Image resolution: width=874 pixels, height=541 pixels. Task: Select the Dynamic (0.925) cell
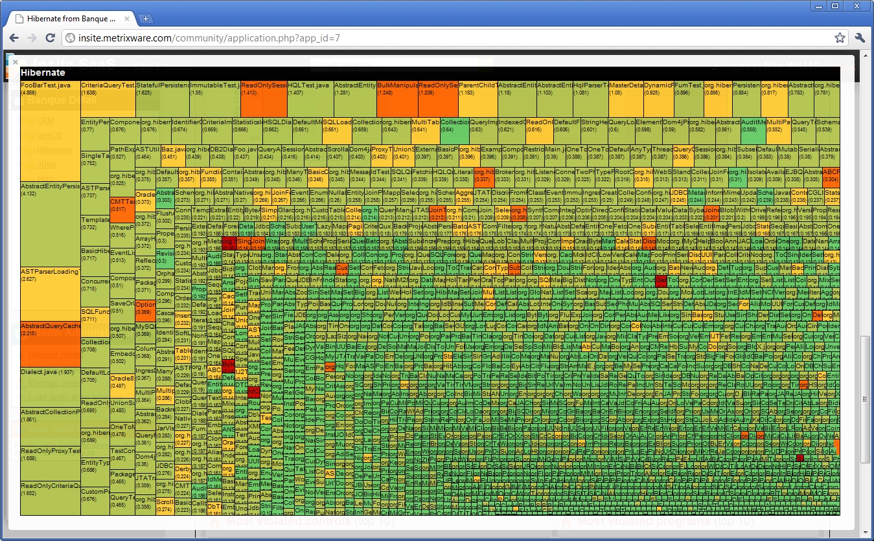658,99
